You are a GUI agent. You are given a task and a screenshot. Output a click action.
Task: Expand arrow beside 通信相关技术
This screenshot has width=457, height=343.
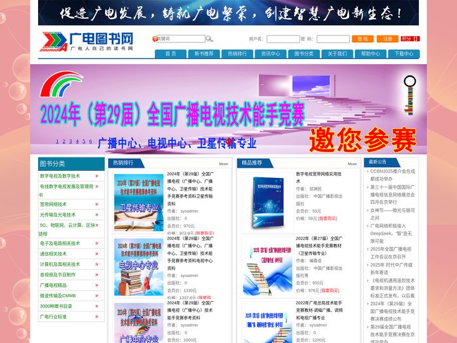click(x=96, y=253)
